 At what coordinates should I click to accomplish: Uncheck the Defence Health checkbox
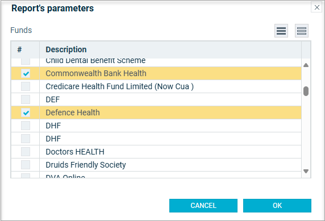[26, 112]
